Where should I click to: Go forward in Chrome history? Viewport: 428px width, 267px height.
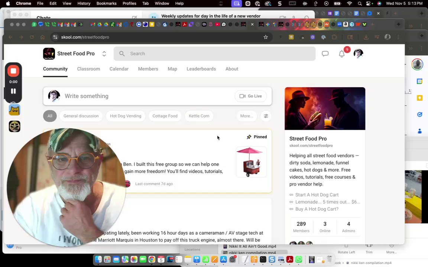point(21,37)
